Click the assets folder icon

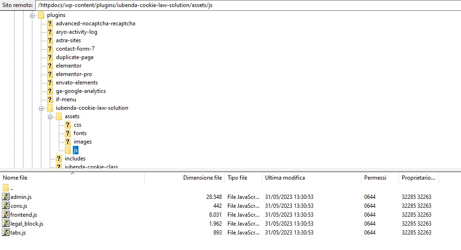coord(59,116)
